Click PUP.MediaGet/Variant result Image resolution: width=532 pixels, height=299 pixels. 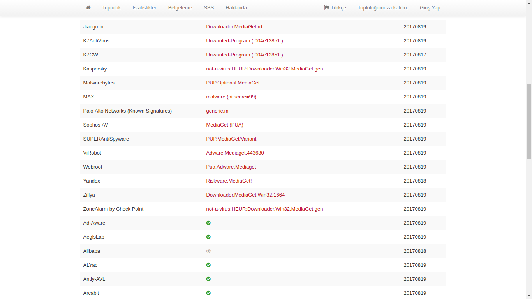(x=231, y=139)
